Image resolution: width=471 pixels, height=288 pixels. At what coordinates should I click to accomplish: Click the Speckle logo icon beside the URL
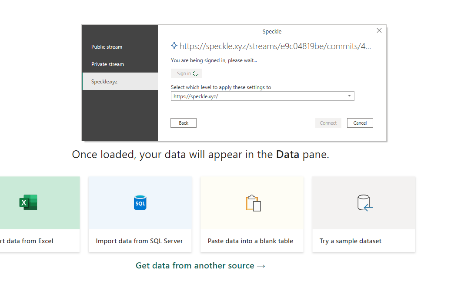point(174,46)
